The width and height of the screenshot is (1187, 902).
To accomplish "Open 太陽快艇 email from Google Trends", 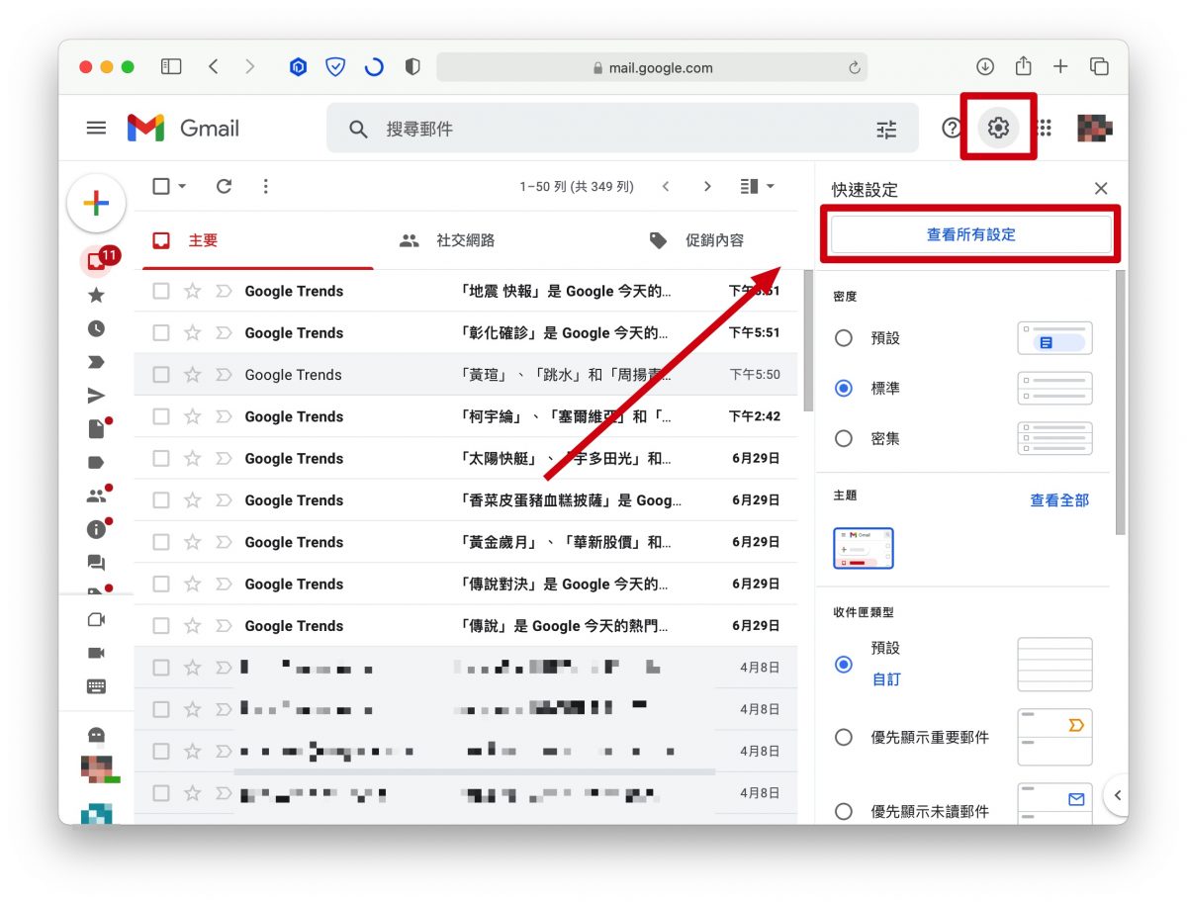I will tap(466, 459).
